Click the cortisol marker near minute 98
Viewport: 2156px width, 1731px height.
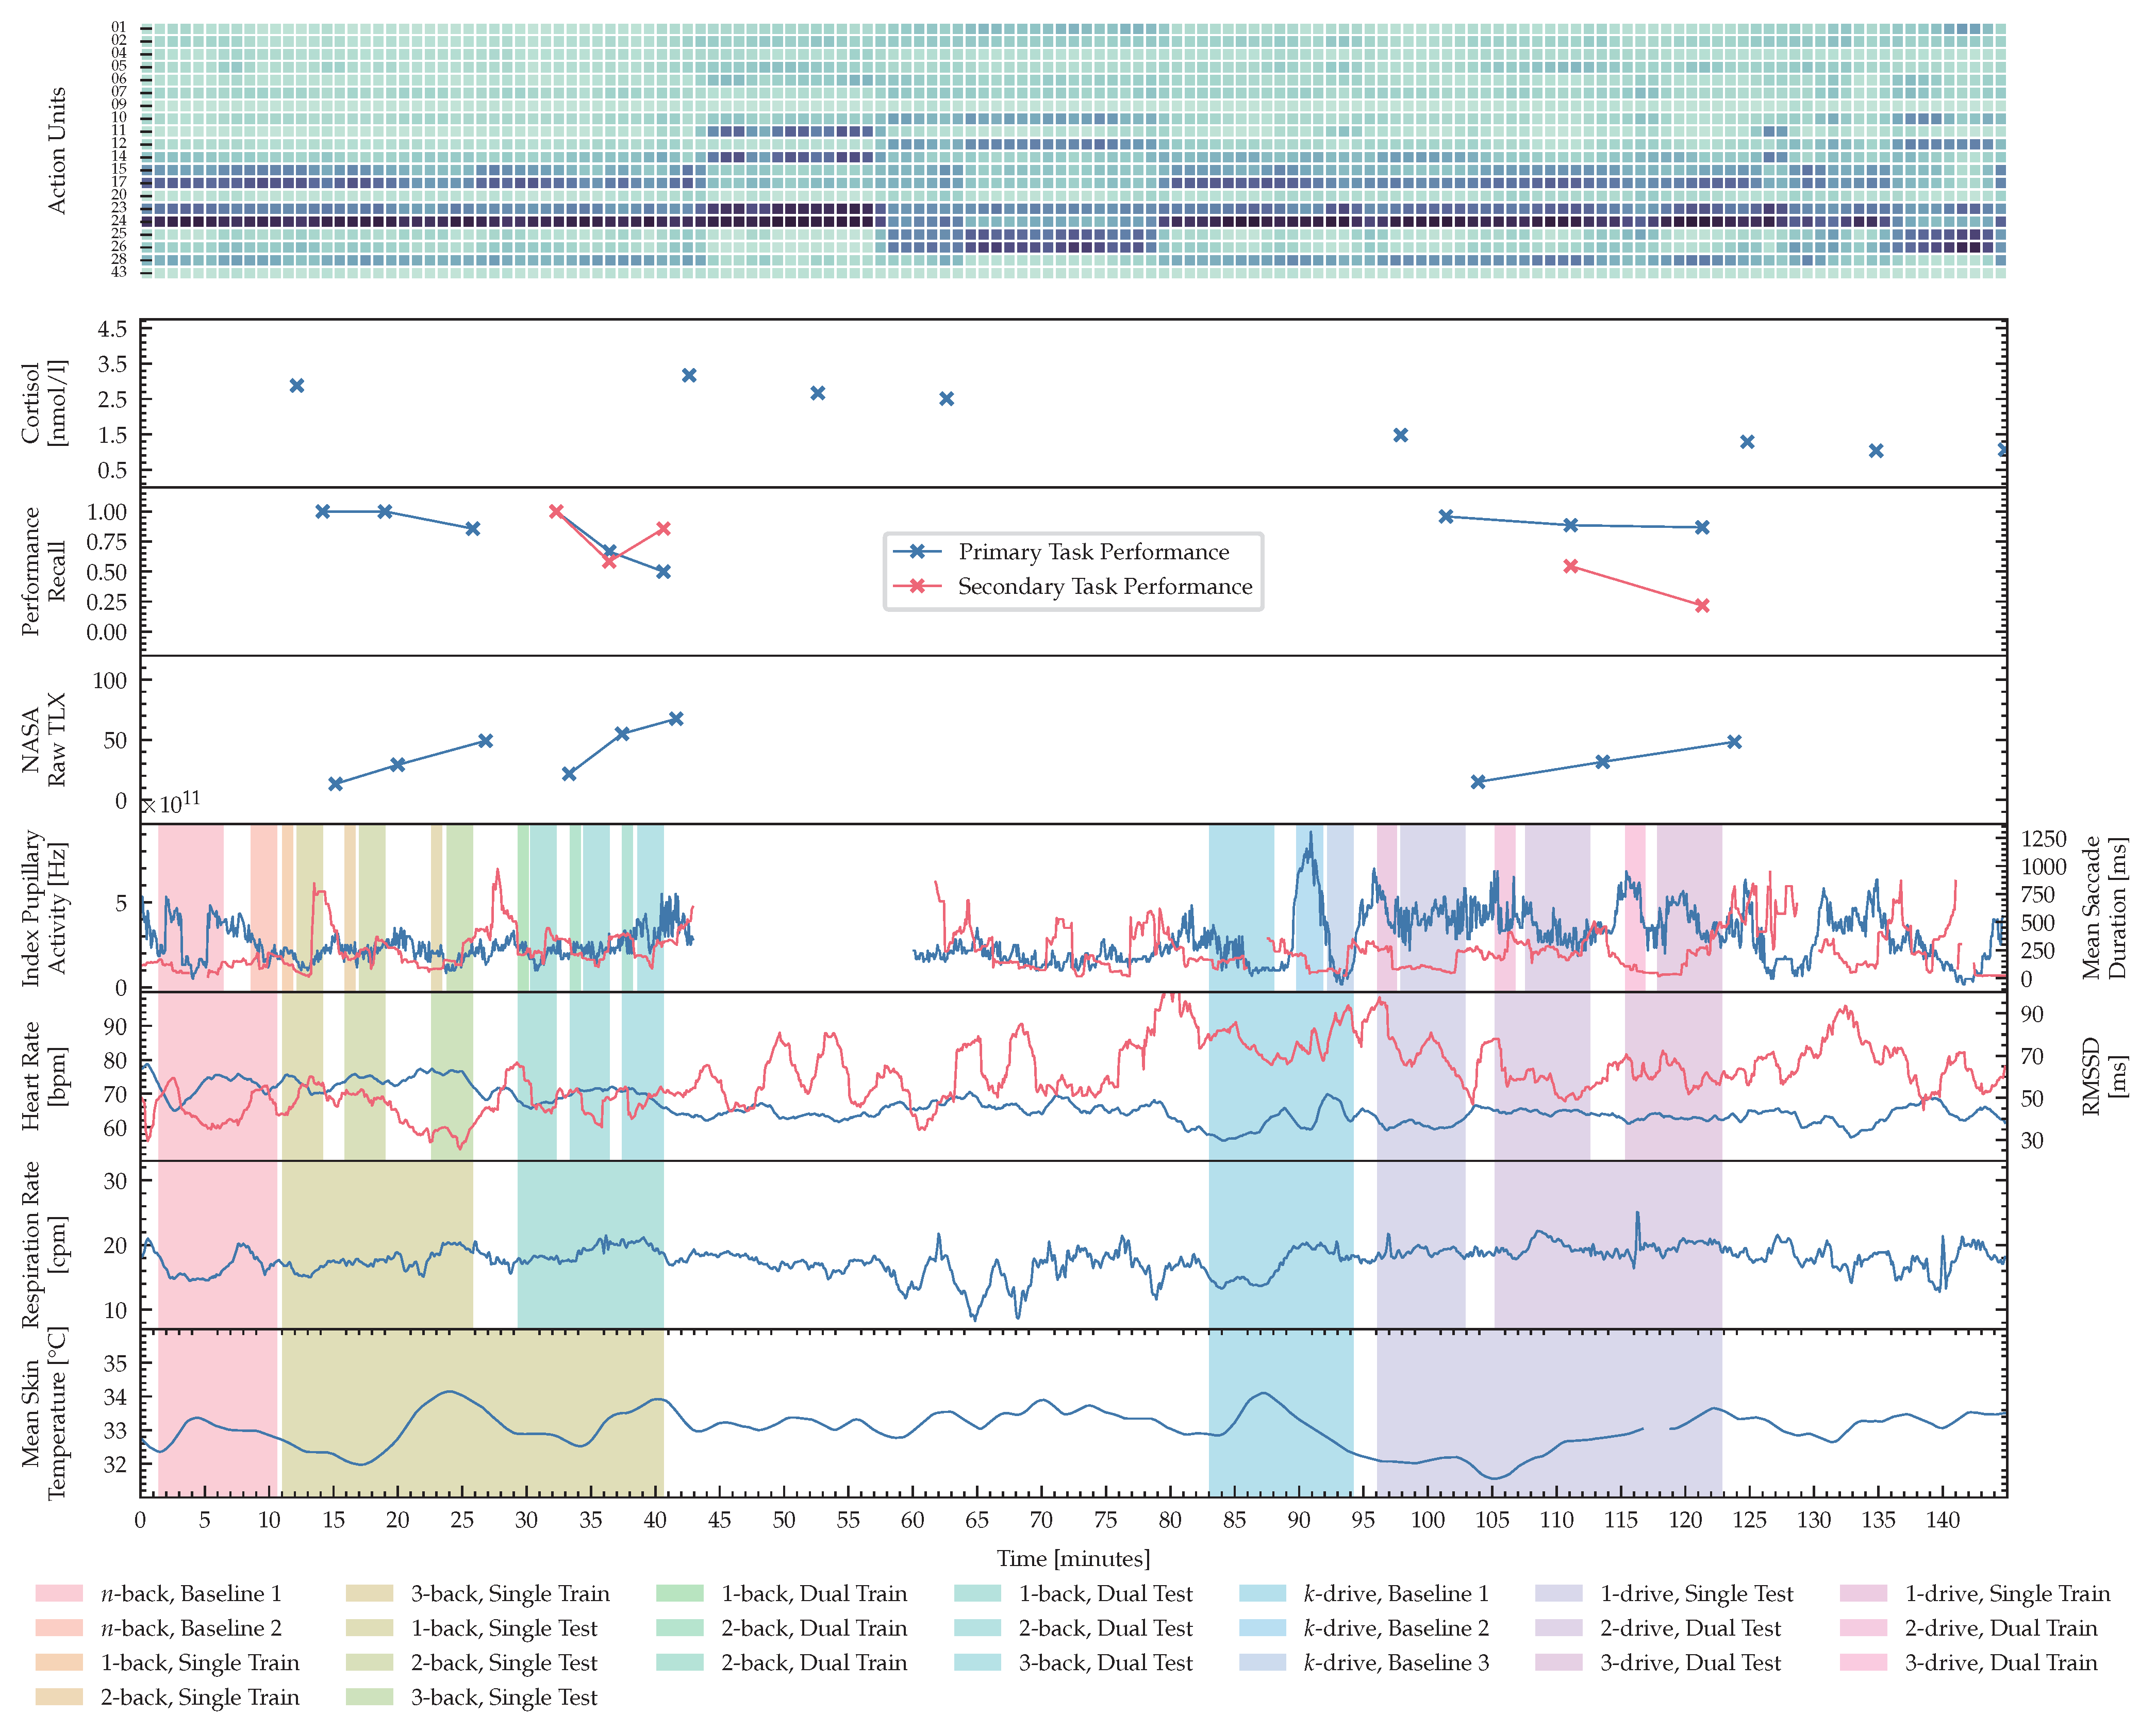click(x=1401, y=435)
